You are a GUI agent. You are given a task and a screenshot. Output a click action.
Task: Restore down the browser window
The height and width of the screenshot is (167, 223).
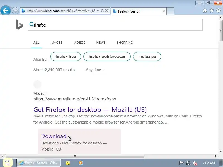209,3
